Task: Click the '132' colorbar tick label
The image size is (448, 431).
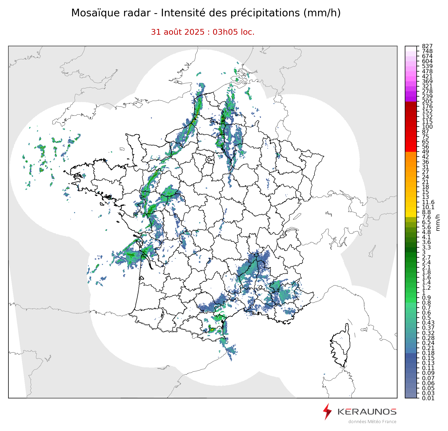Action: [427, 117]
